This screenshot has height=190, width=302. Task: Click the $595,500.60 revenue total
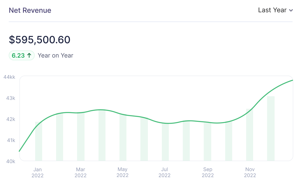pos(40,39)
